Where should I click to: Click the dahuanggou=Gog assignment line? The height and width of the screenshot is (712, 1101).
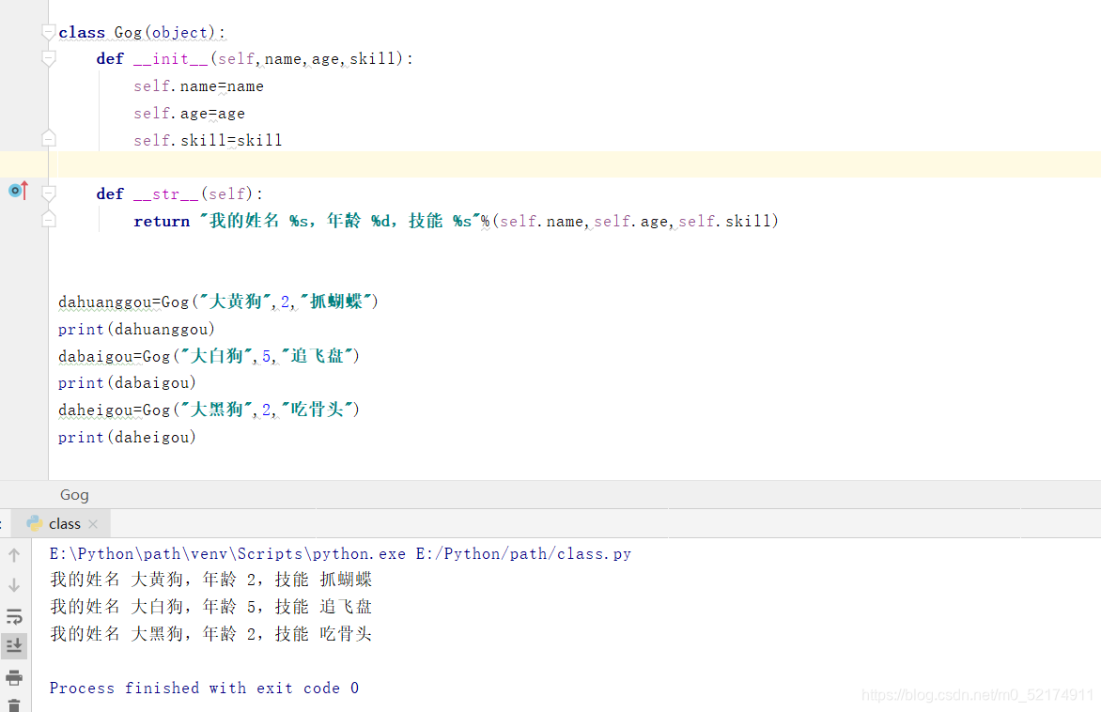218,302
